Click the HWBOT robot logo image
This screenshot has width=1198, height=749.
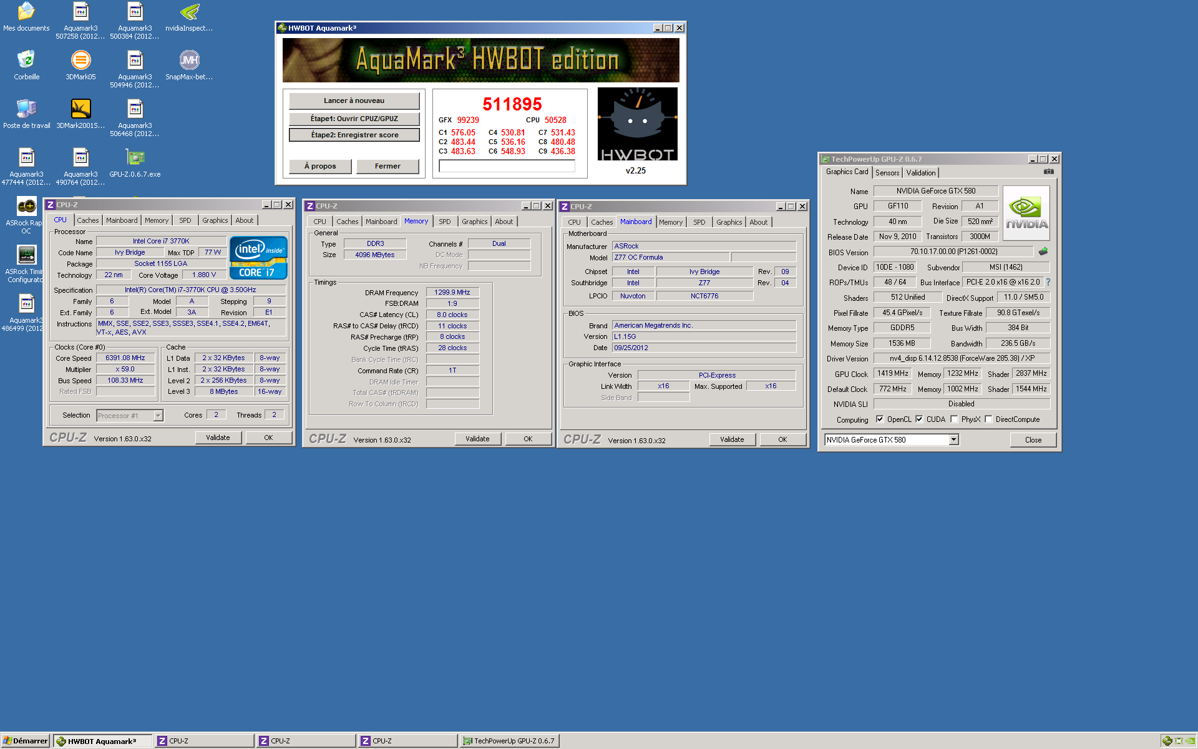[637, 124]
